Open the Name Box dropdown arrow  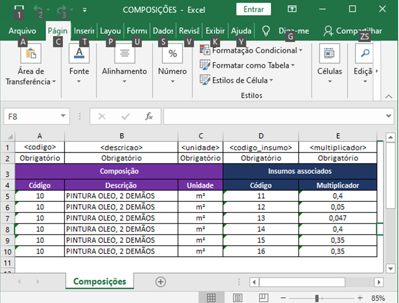pos(63,116)
